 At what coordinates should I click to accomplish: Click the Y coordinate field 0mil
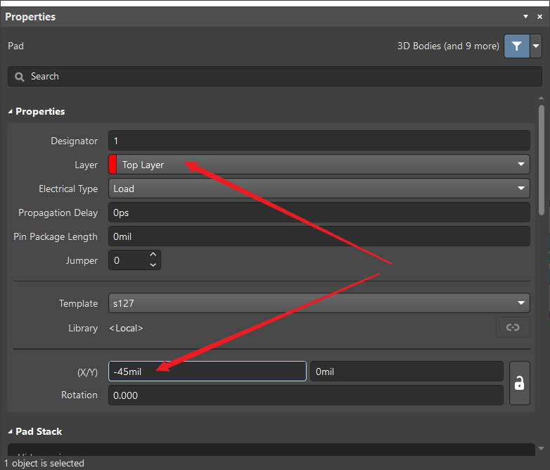pyautogui.click(x=407, y=371)
